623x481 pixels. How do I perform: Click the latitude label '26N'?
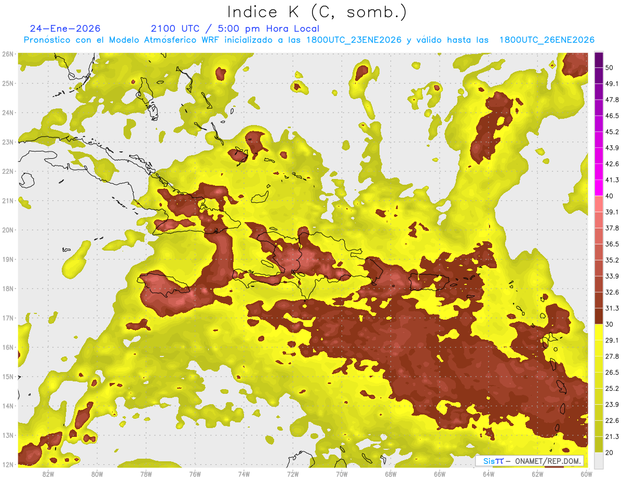tap(7, 54)
